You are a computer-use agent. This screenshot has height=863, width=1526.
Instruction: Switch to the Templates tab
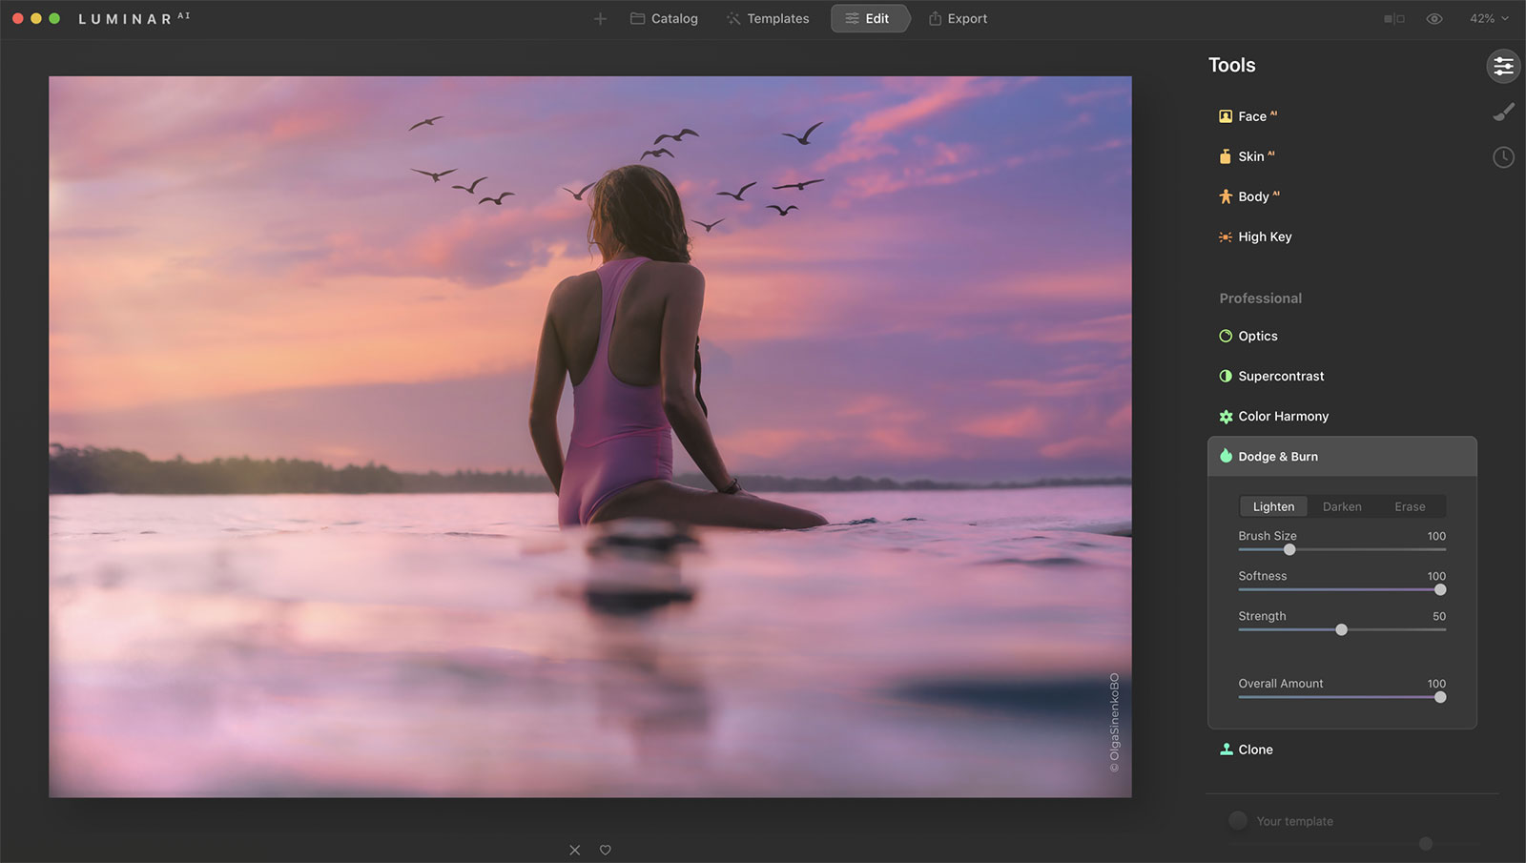click(x=768, y=19)
